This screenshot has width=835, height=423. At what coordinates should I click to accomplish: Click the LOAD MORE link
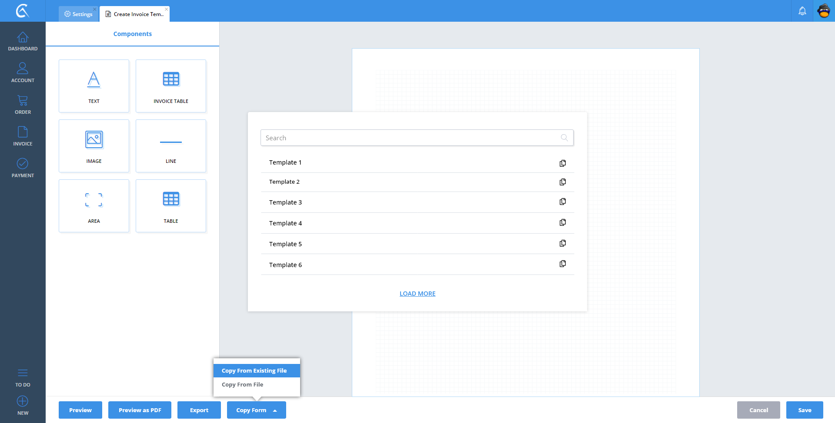417,294
